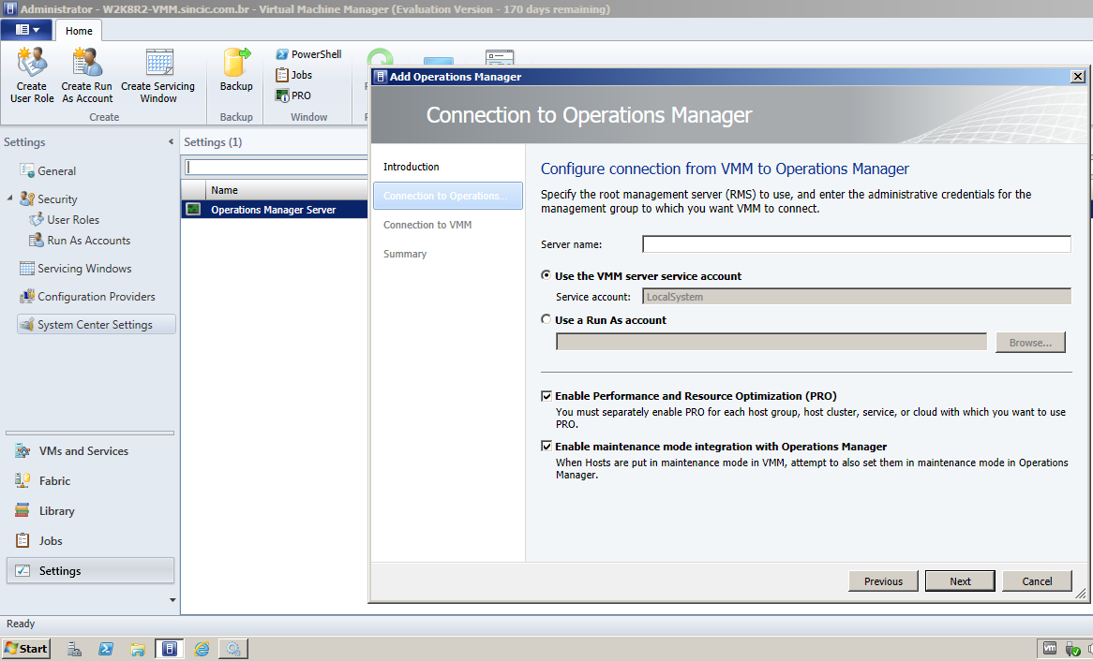This screenshot has width=1093, height=661.
Task: Click the Servicing Windows calendar icon
Action: [x=27, y=268]
